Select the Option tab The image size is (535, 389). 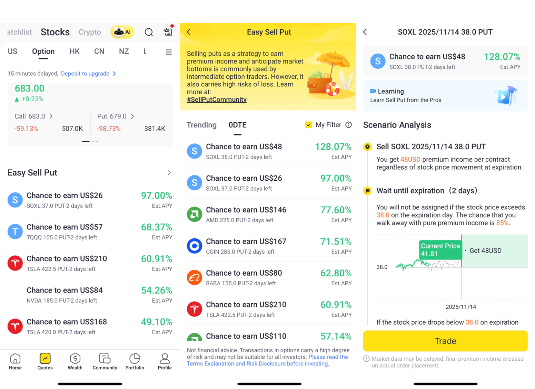tap(43, 51)
